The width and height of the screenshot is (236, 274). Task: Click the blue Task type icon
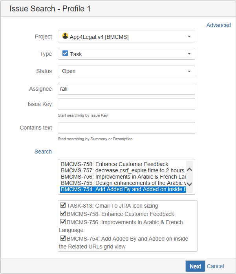[x=65, y=53]
